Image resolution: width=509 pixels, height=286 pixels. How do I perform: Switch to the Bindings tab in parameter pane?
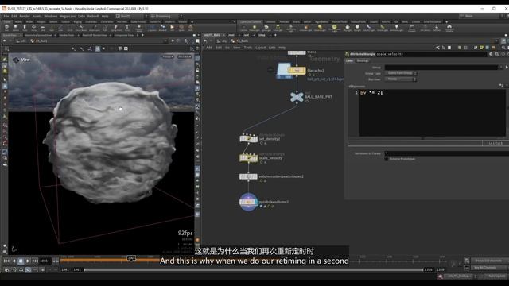(363, 60)
